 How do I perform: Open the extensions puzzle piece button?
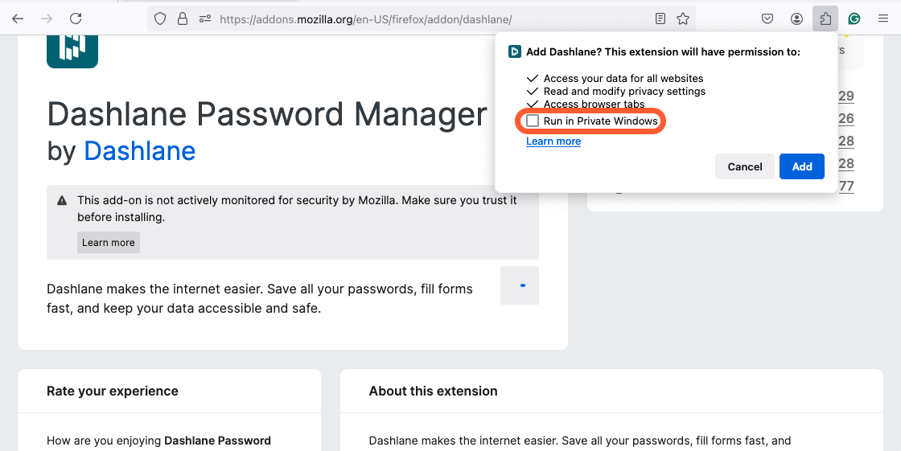(x=825, y=19)
